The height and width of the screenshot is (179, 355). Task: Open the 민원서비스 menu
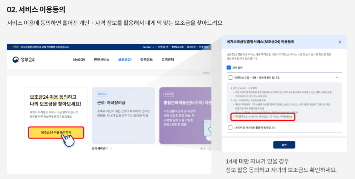coord(102,59)
